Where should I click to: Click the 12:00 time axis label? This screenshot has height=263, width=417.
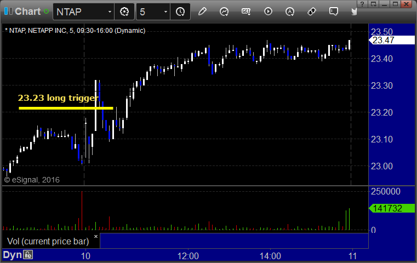188,256
